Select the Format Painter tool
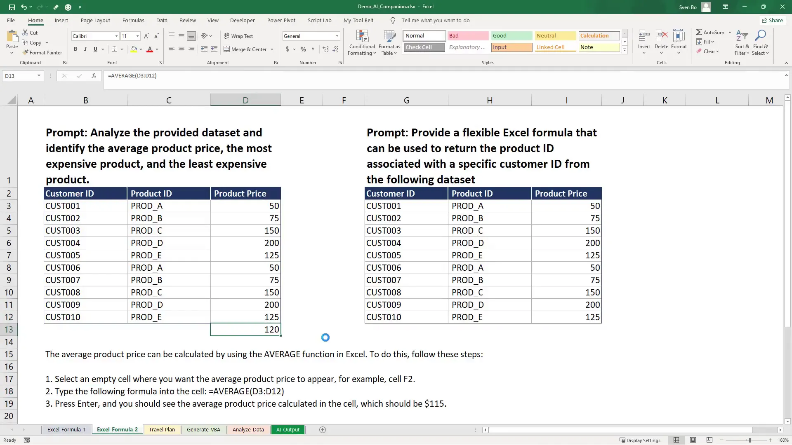 click(x=42, y=52)
